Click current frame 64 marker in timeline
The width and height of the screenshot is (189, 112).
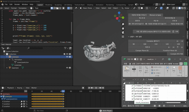coord(63,91)
